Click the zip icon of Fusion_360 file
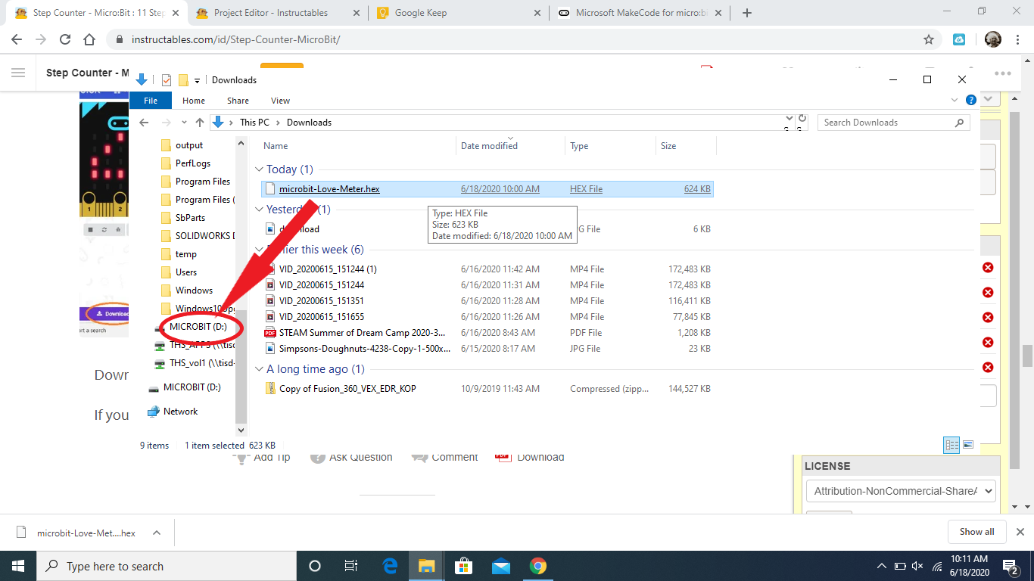 tap(270, 389)
